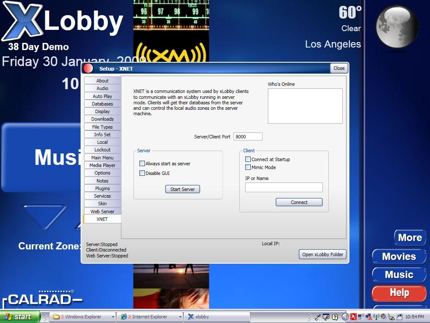
Task: Click the Start Server button
Action: click(183, 189)
